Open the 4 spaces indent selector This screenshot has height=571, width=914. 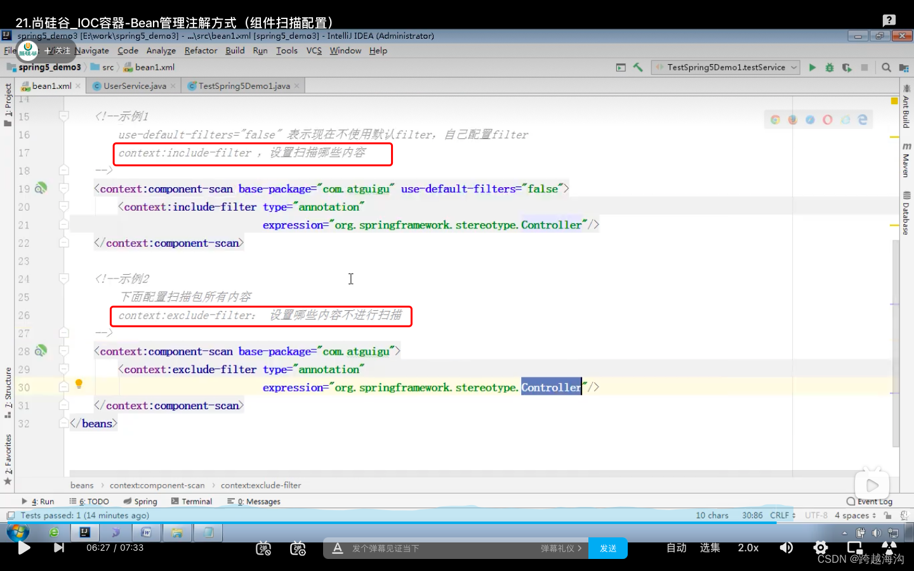click(855, 515)
